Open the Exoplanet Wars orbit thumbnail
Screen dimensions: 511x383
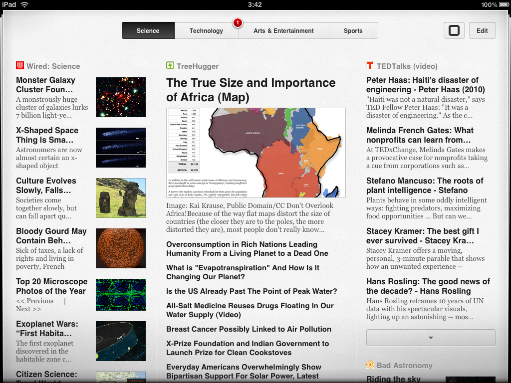coord(121,341)
